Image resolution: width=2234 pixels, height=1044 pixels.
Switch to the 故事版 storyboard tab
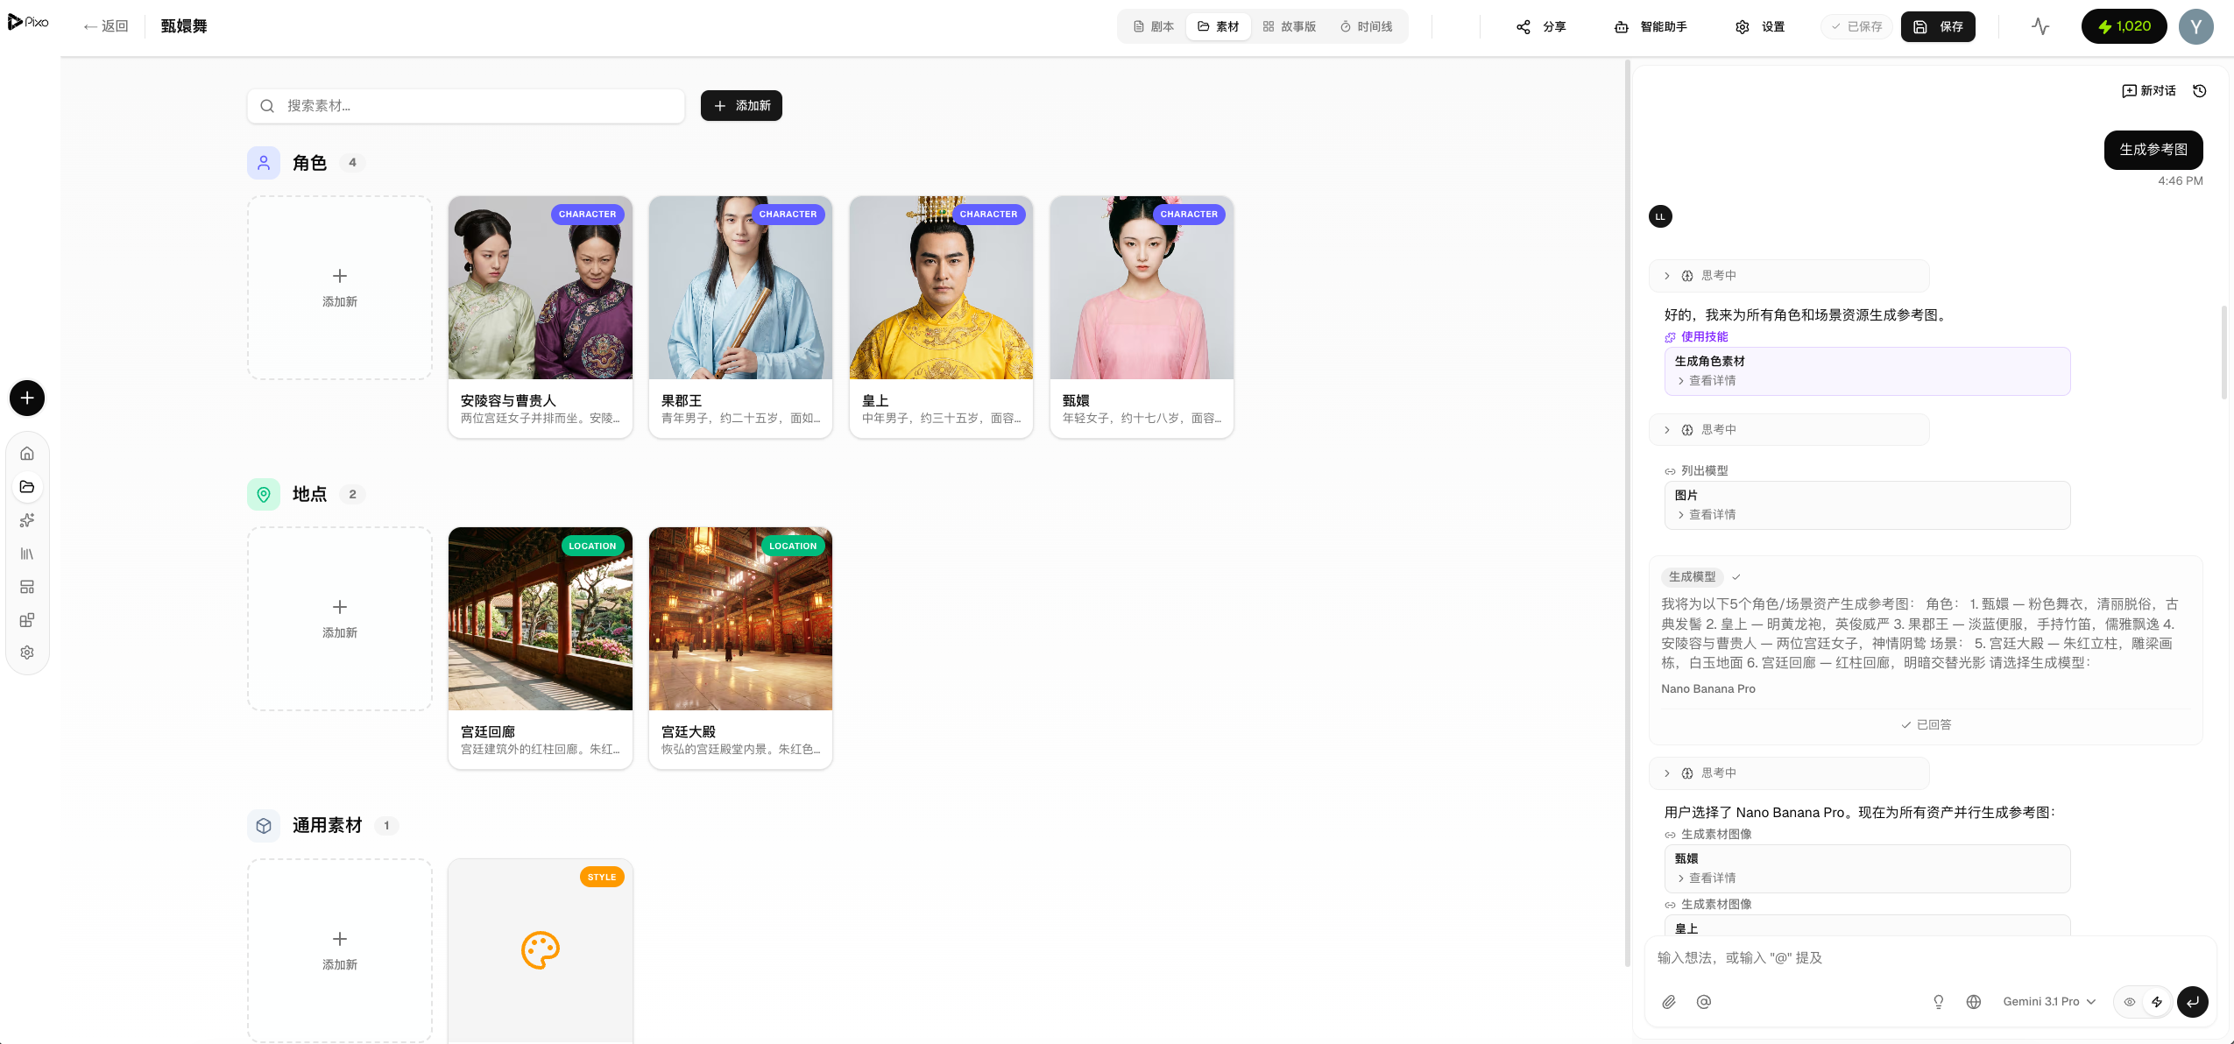1289,26
